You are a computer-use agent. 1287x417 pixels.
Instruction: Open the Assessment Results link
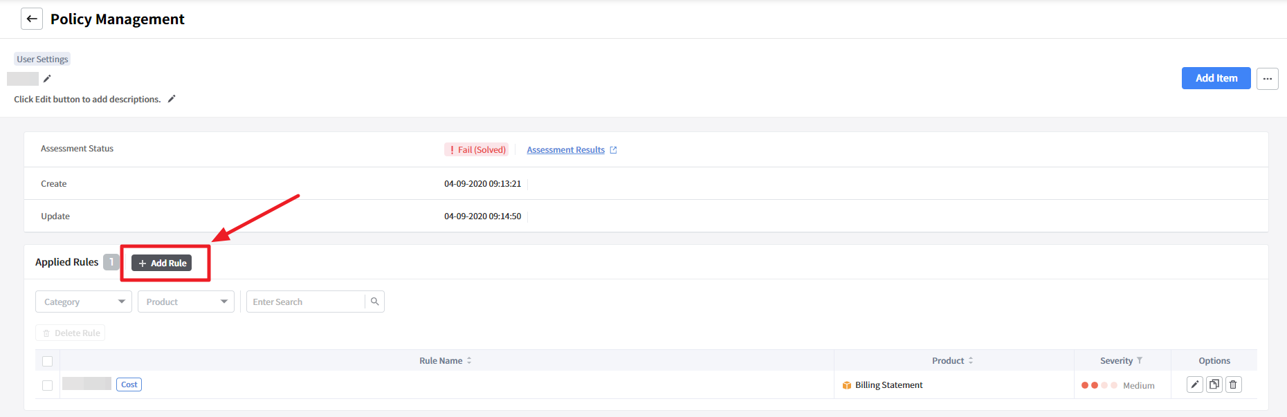click(565, 149)
